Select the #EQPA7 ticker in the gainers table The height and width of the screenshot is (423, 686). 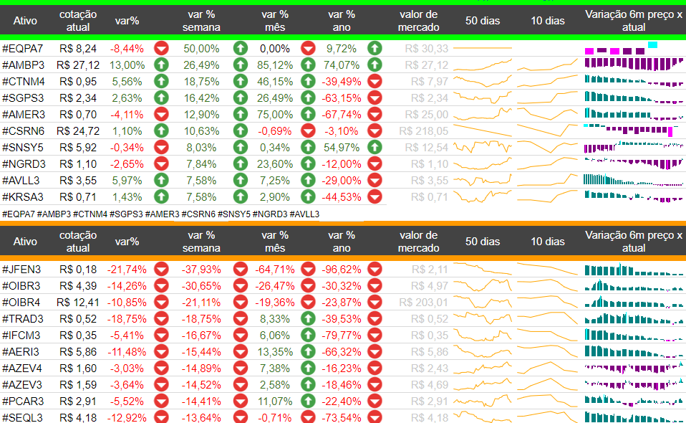(x=22, y=49)
